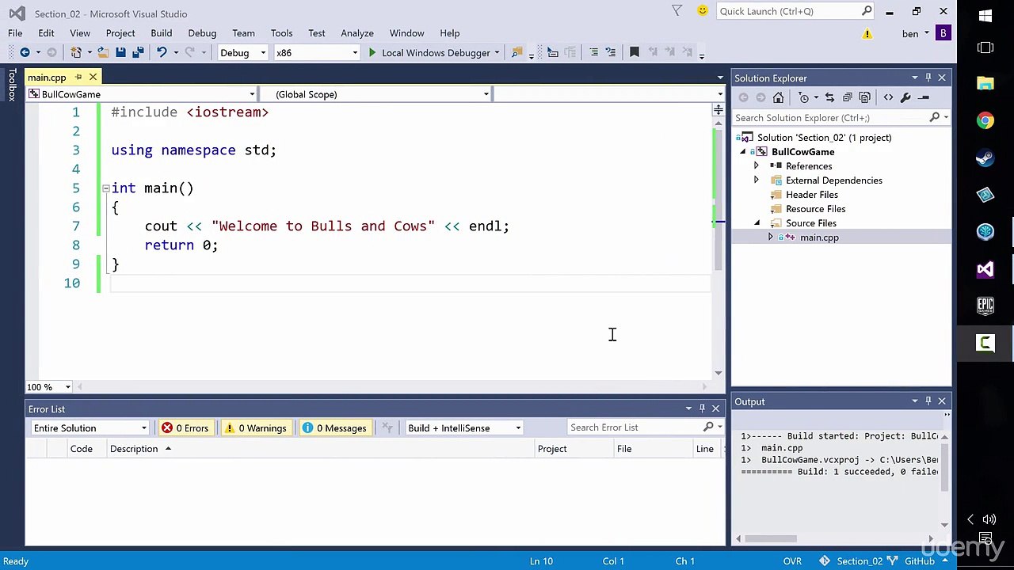
Task: Toggle pin on the main.cpp tab
Action: point(78,78)
